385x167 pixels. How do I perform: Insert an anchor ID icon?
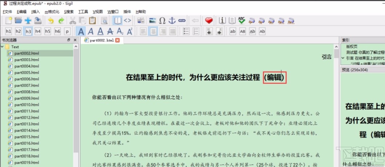[x=172, y=21]
